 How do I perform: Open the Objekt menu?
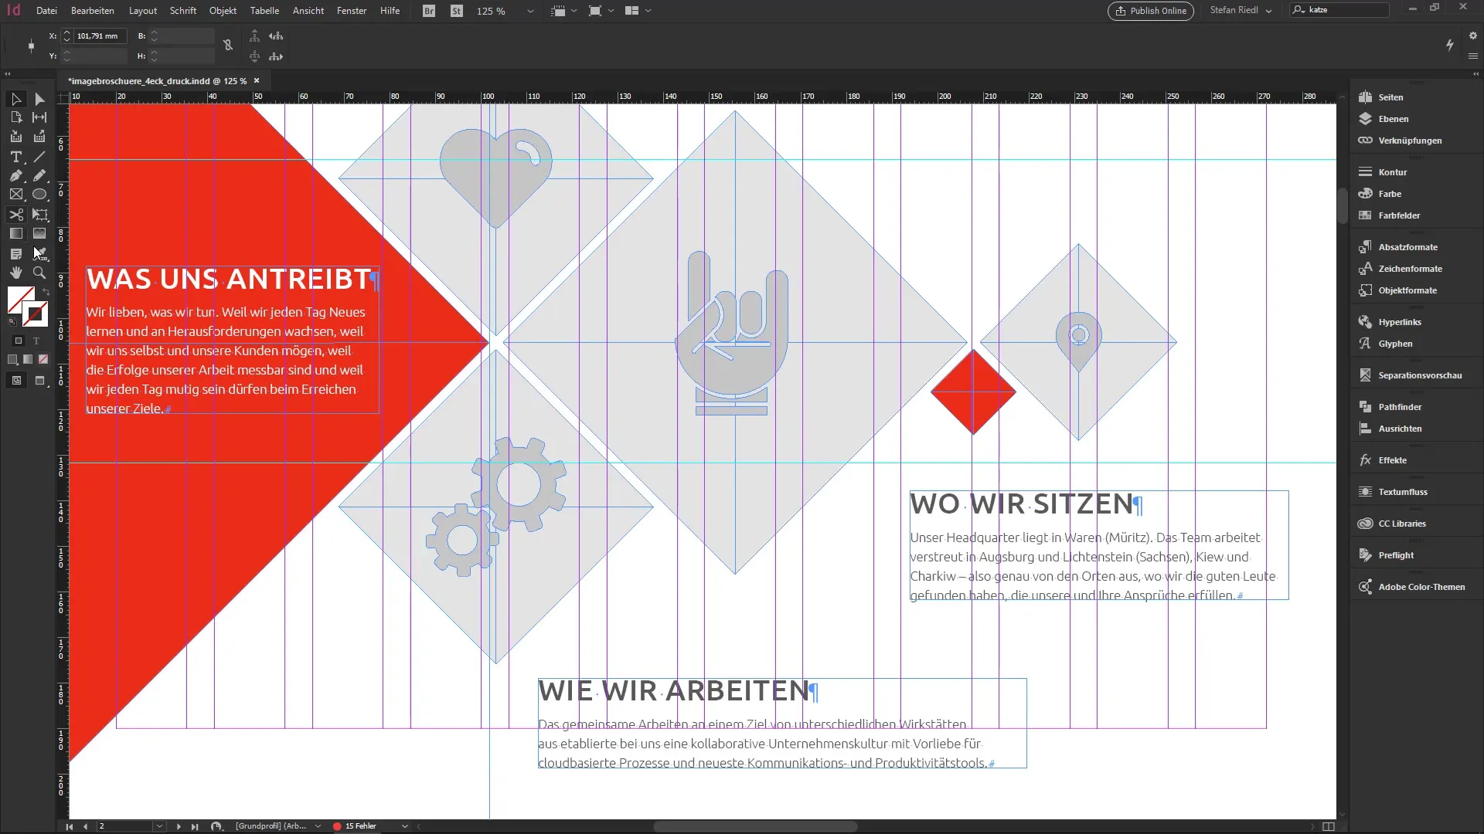point(223,11)
